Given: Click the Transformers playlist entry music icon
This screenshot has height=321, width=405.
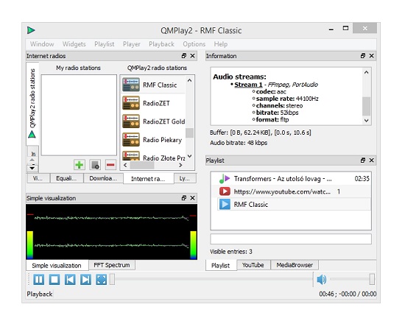Looking at the screenshot, I should click(225, 178).
